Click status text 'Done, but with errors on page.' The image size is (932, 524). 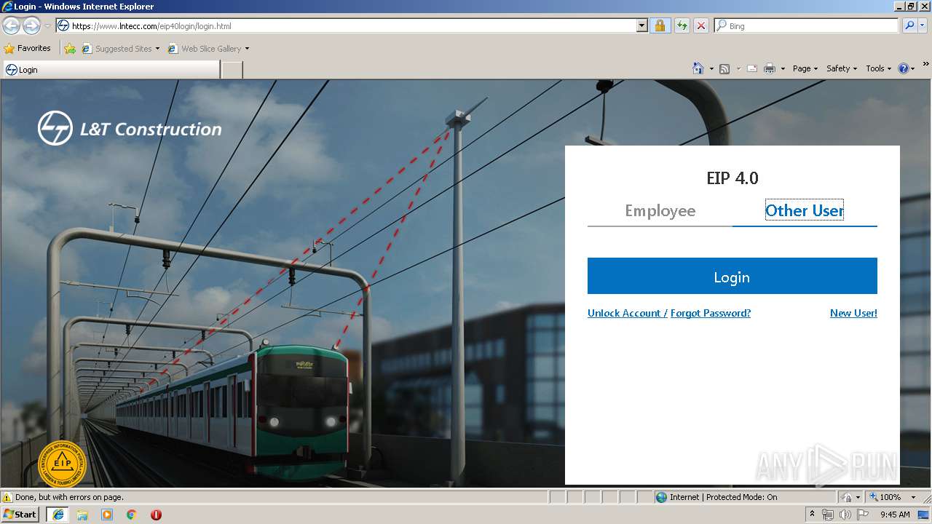[69, 497]
